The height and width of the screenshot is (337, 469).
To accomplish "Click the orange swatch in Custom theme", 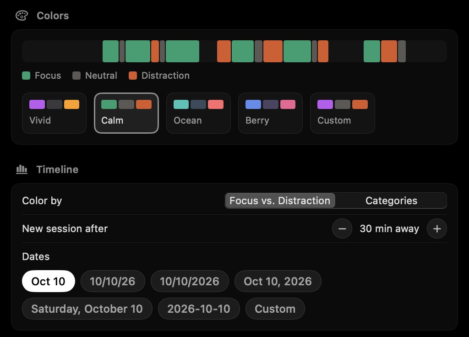I will (360, 104).
